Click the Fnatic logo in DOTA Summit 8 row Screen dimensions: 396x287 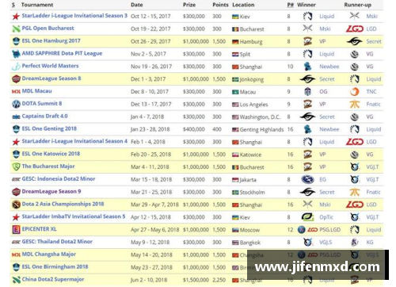(x=355, y=104)
